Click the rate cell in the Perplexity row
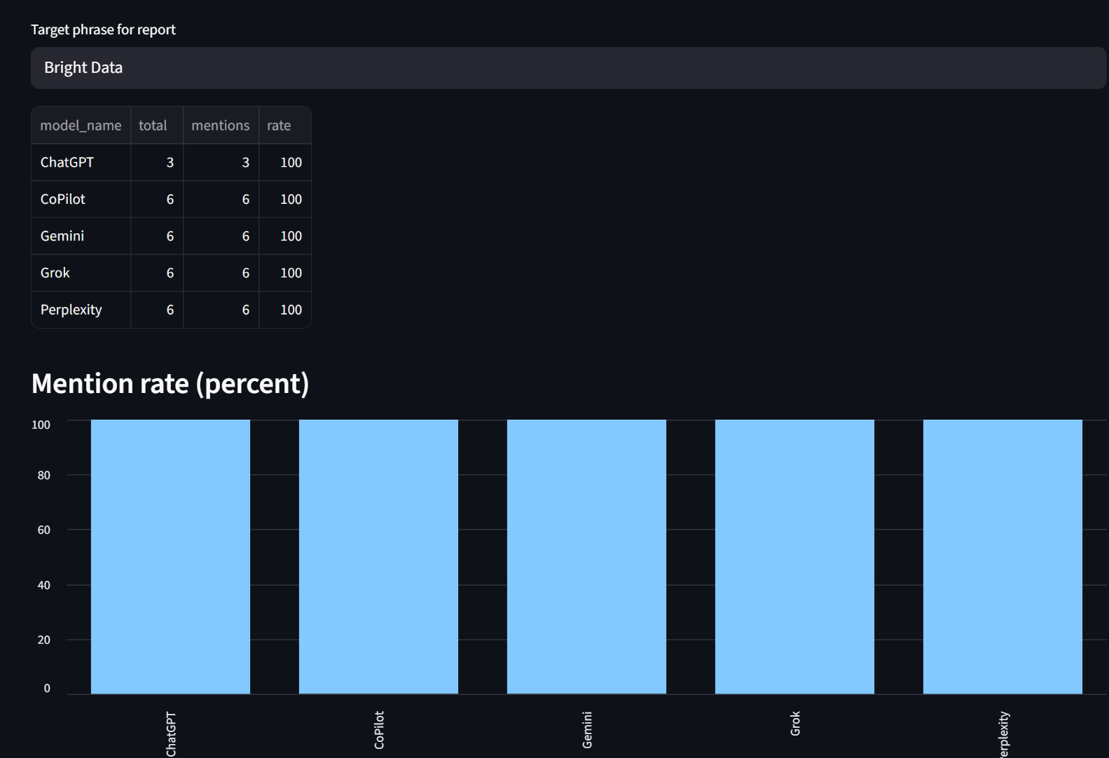Screen dimensions: 1109x758 (285, 310)
